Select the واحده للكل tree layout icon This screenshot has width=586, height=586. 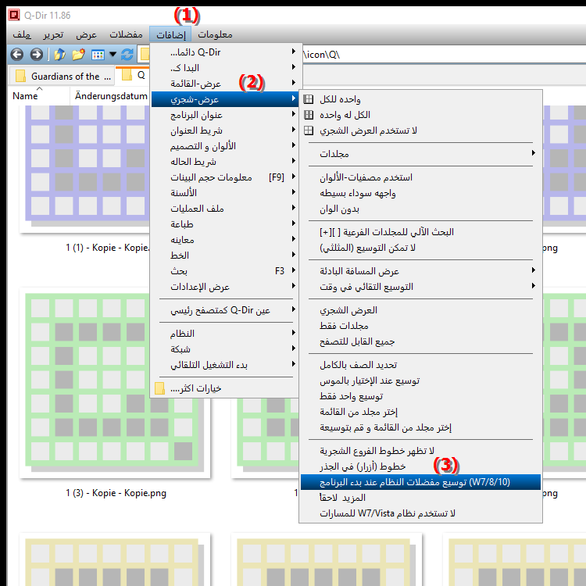pos(309,99)
